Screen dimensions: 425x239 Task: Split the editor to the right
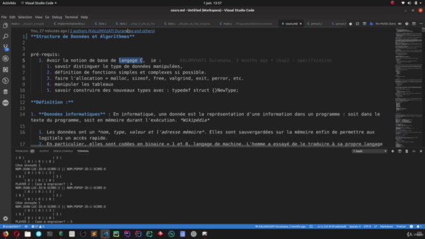point(414,24)
